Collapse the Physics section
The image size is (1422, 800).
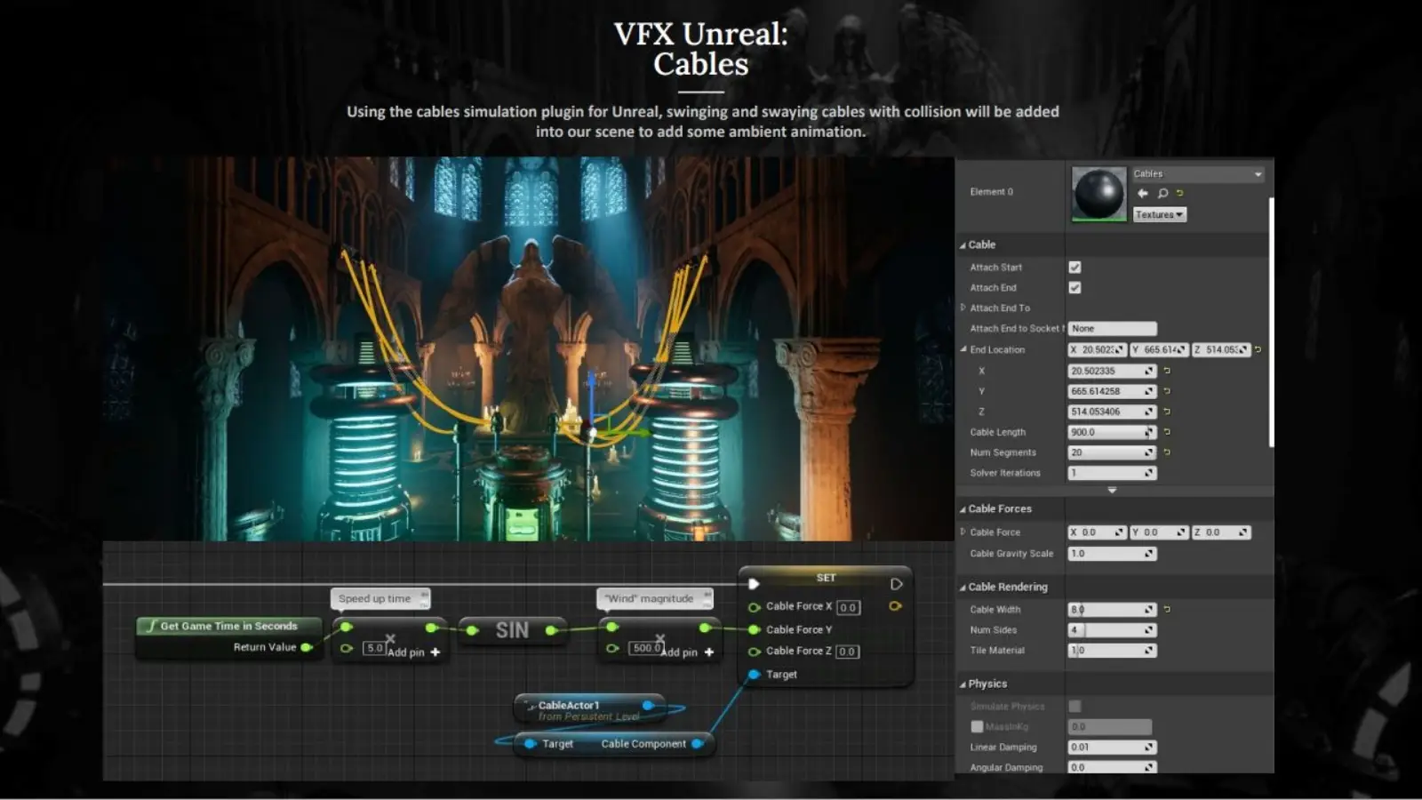pos(963,684)
